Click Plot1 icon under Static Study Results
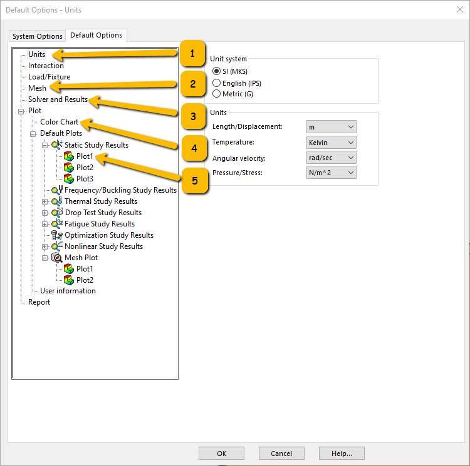The width and height of the screenshot is (470, 466). (69, 156)
